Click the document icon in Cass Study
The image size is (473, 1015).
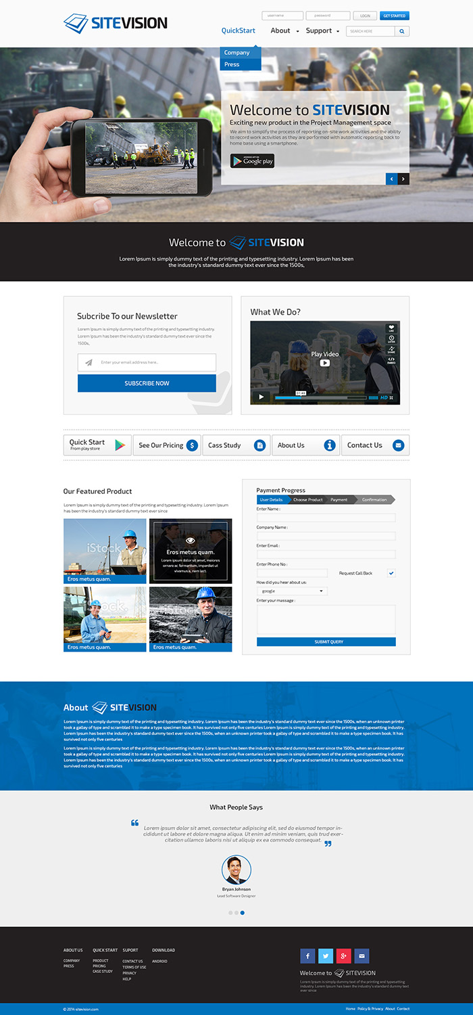coord(259,445)
